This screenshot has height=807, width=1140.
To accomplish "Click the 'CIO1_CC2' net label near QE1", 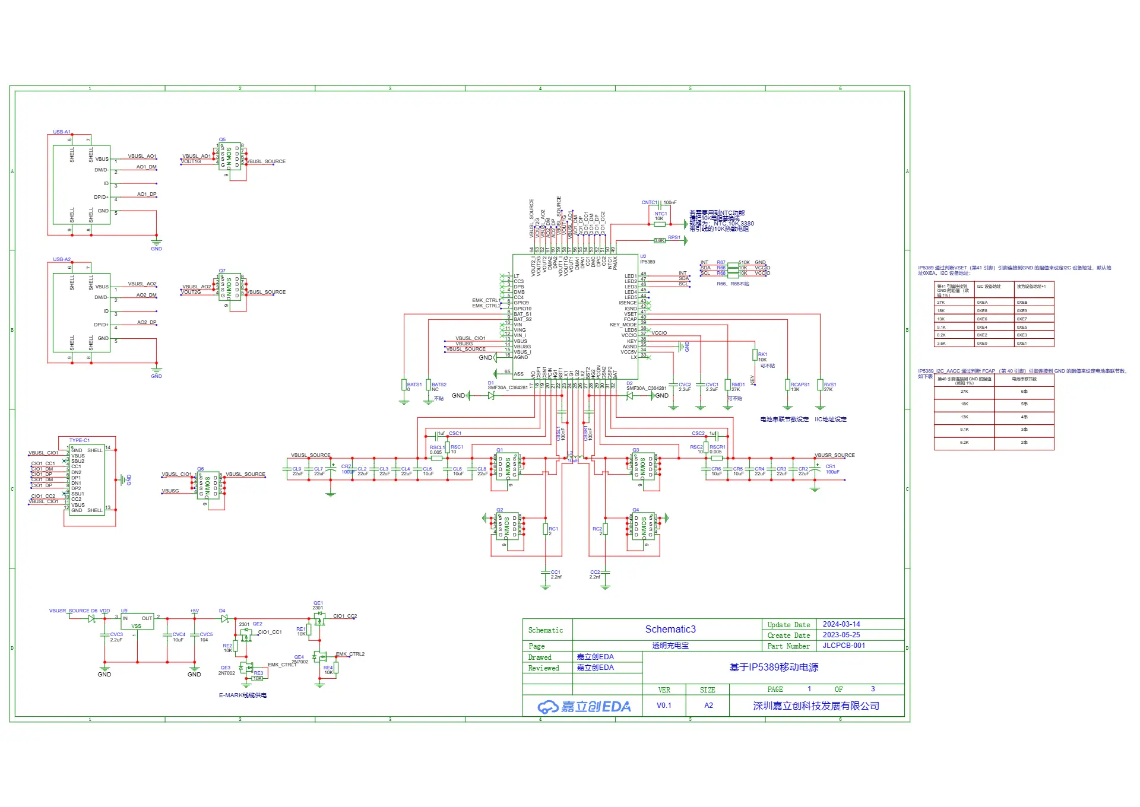I will pos(345,616).
